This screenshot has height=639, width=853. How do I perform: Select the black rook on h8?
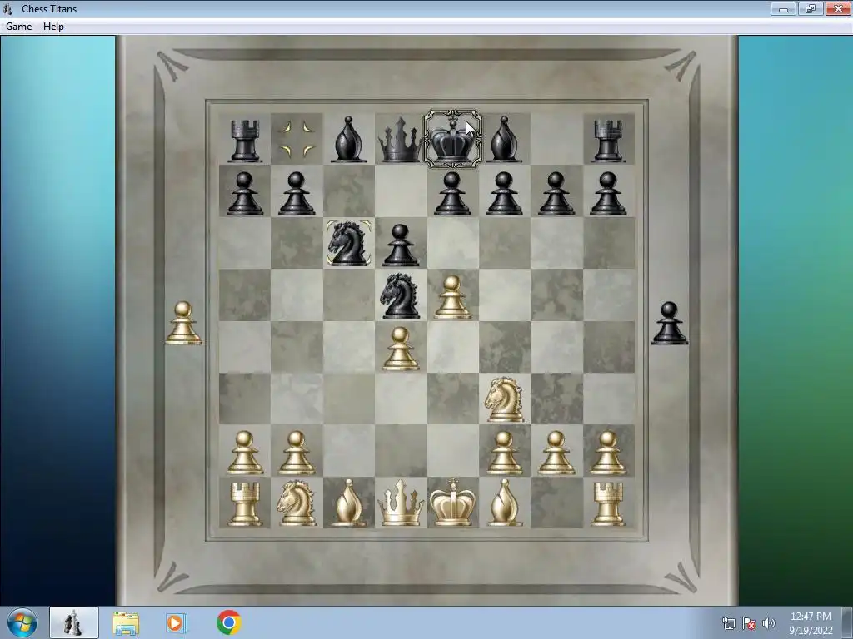(608, 140)
